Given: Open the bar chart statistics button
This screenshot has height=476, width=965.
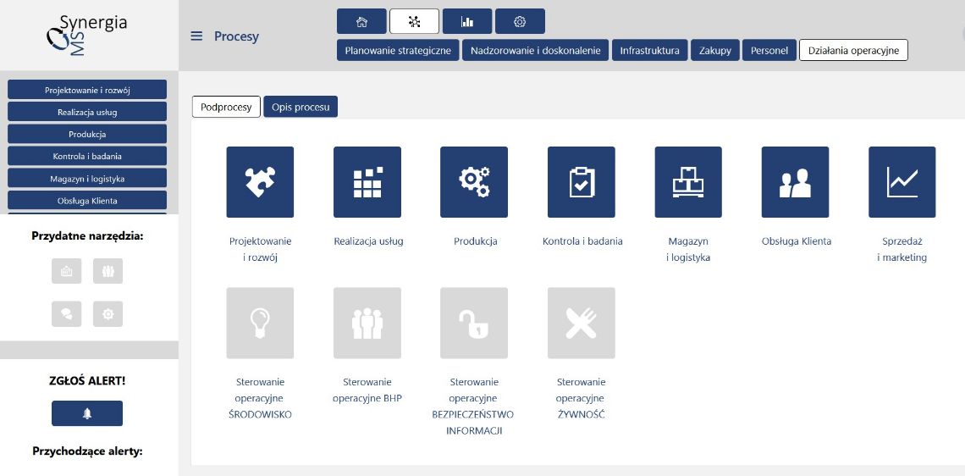Looking at the screenshot, I should [466, 21].
